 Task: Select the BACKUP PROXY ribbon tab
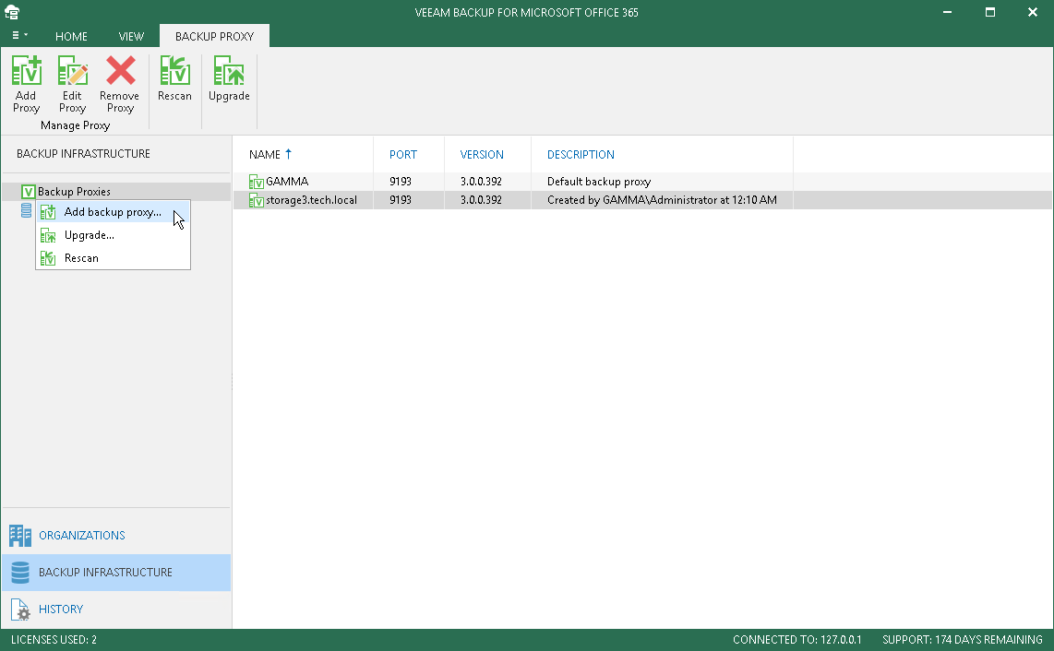pos(214,36)
